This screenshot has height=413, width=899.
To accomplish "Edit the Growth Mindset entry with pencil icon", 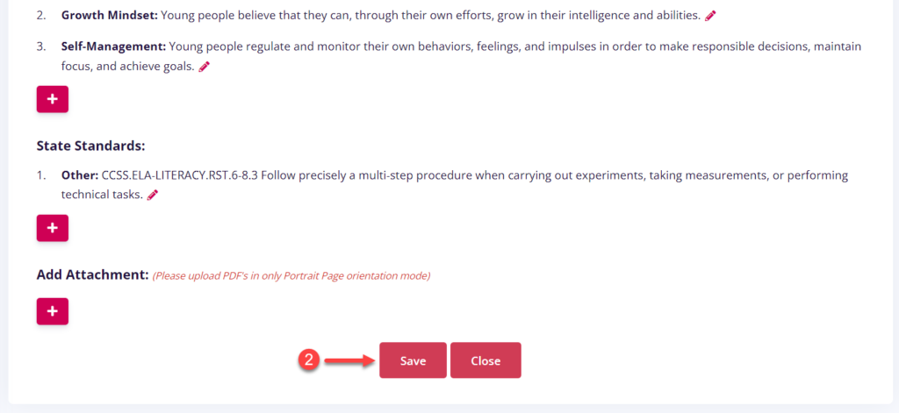I will [x=711, y=16].
